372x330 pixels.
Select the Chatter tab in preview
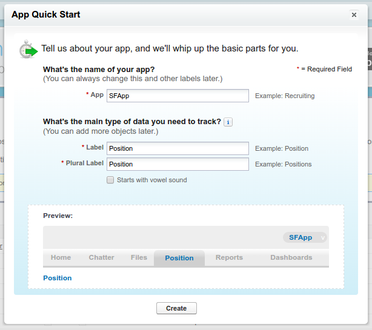coord(101,257)
